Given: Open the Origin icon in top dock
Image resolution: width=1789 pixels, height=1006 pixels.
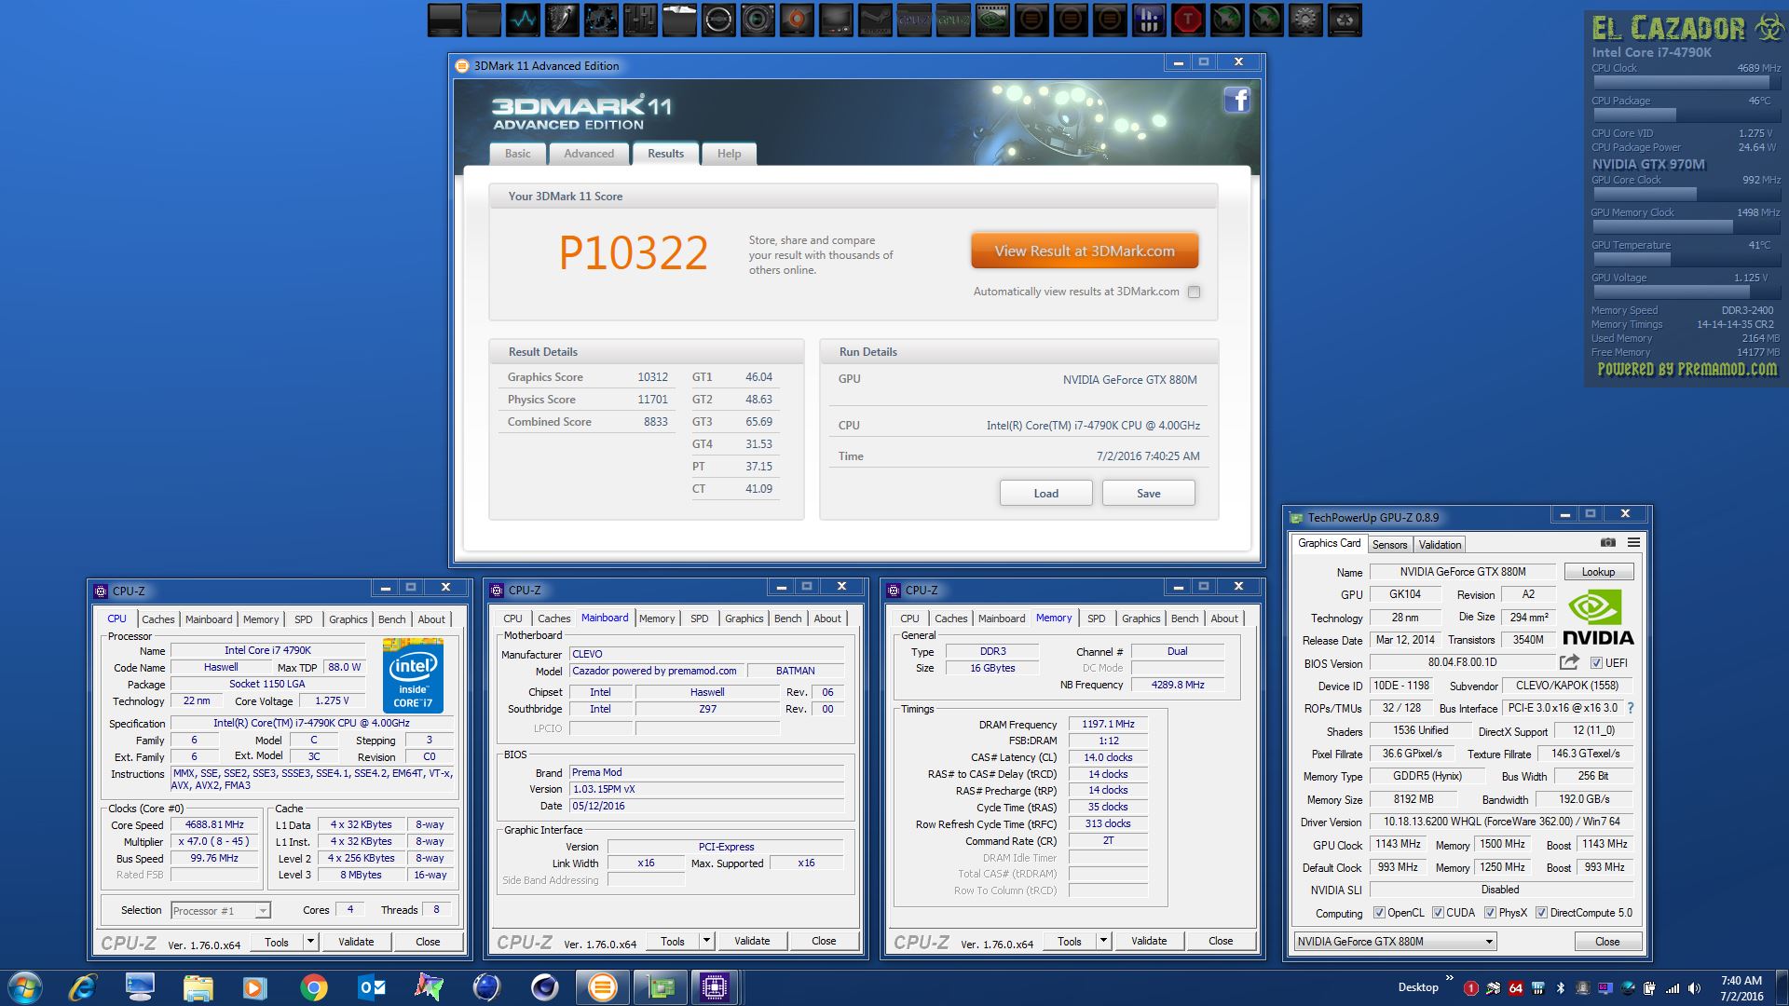Looking at the screenshot, I should pyautogui.click(x=797, y=20).
